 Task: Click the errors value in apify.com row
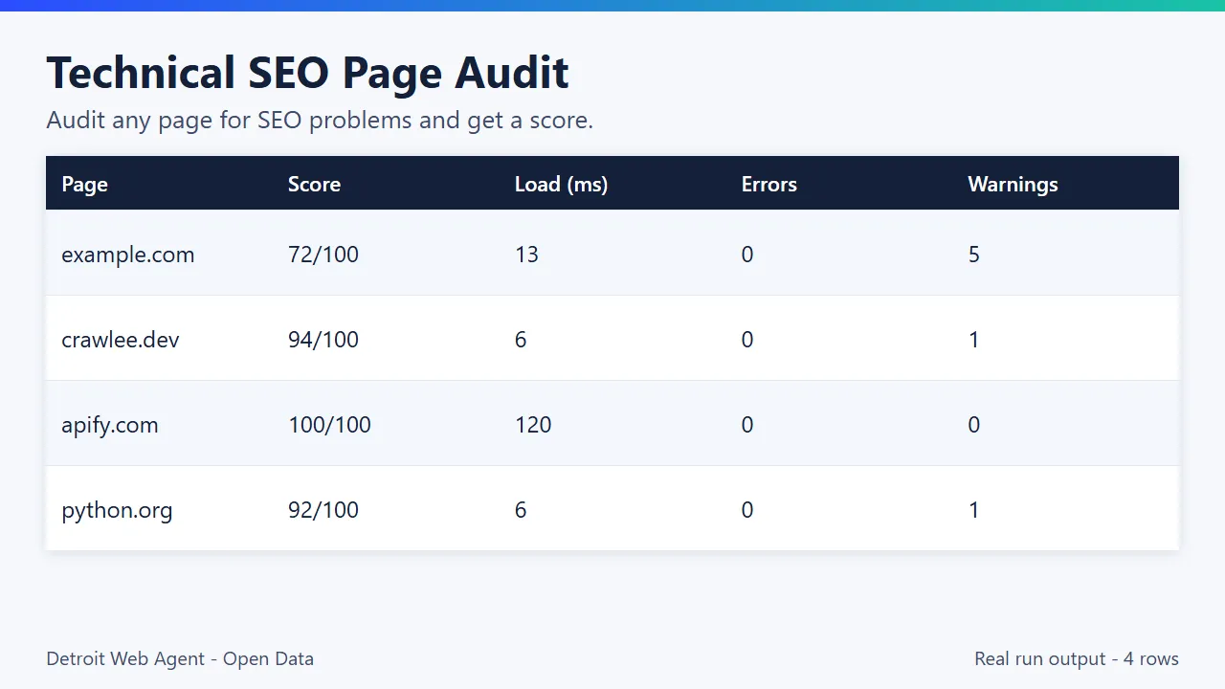[747, 425]
